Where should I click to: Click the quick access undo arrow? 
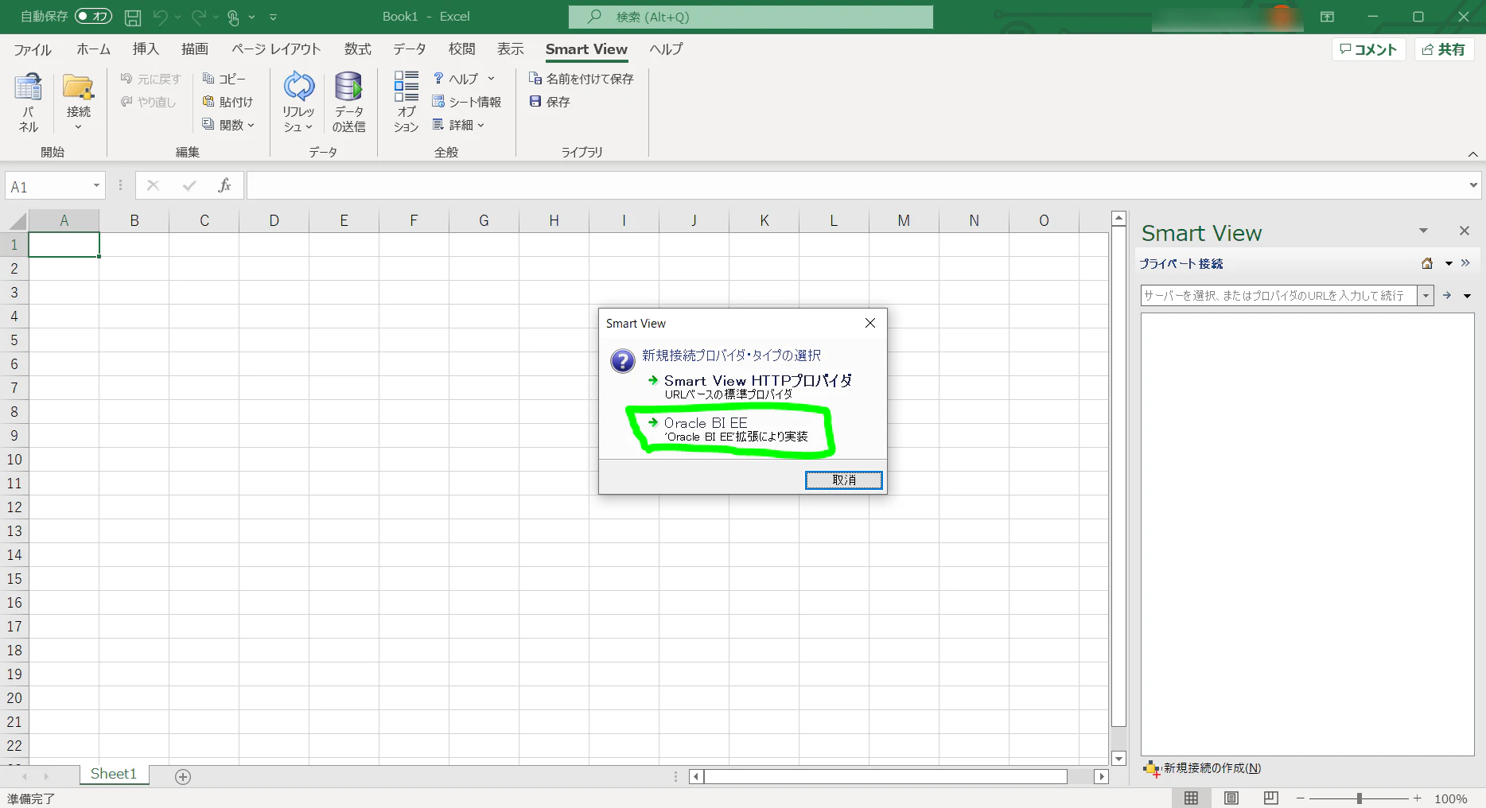161,17
